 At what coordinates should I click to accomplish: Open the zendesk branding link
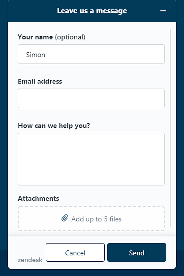(x=30, y=260)
